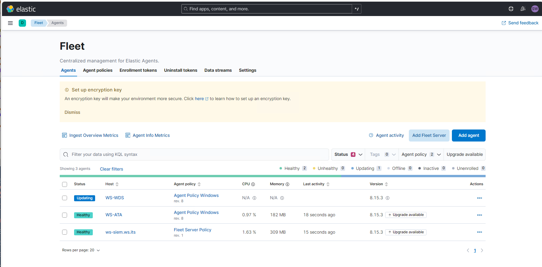Open Agent Info Metrics dashboard
Viewport: 542px width, 267px height.
(148, 136)
